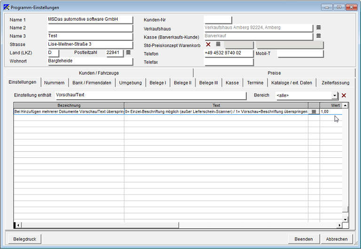This screenshot has height=249, width=361.
Task: Click the Belegdruck button
Action: [24, 239]
